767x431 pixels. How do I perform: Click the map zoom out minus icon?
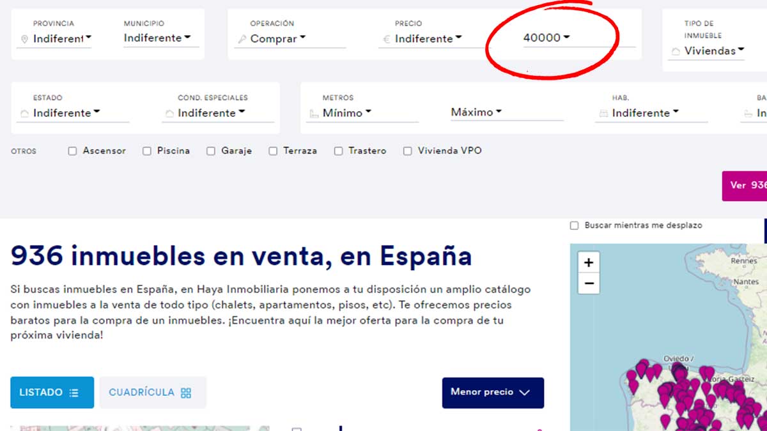pos(588,284)
